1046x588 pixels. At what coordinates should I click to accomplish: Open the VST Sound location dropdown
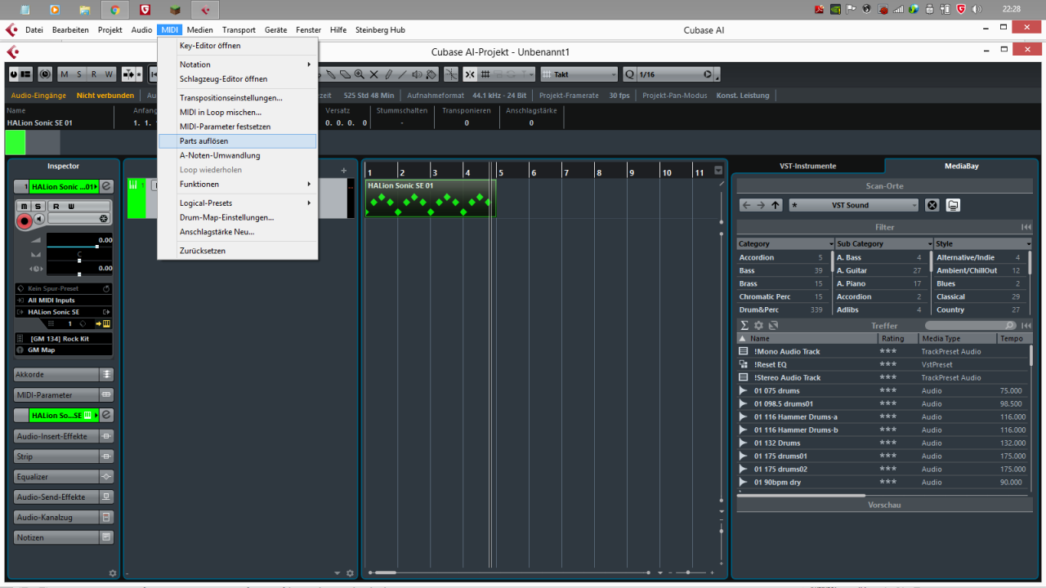(853, 205)
